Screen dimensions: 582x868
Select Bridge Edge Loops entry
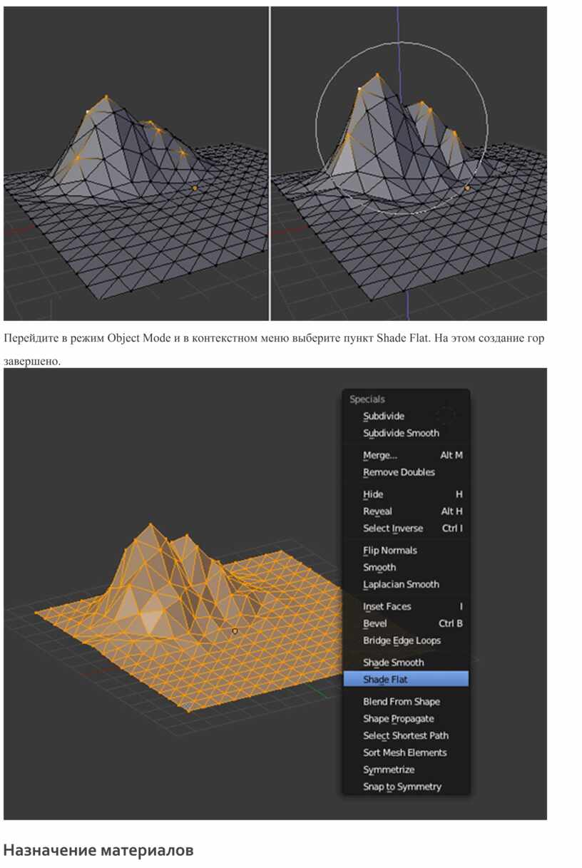[x=406, y=641]
